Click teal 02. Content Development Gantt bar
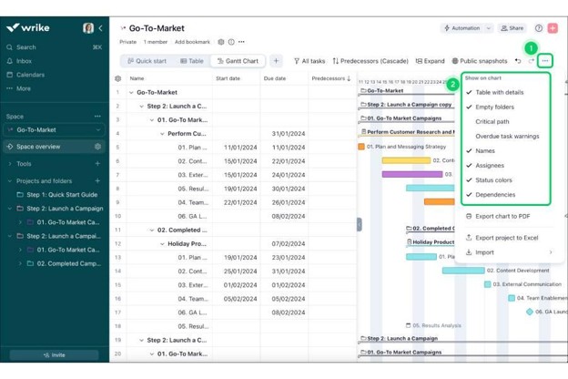Screen dimensions: 568x379 463,271
